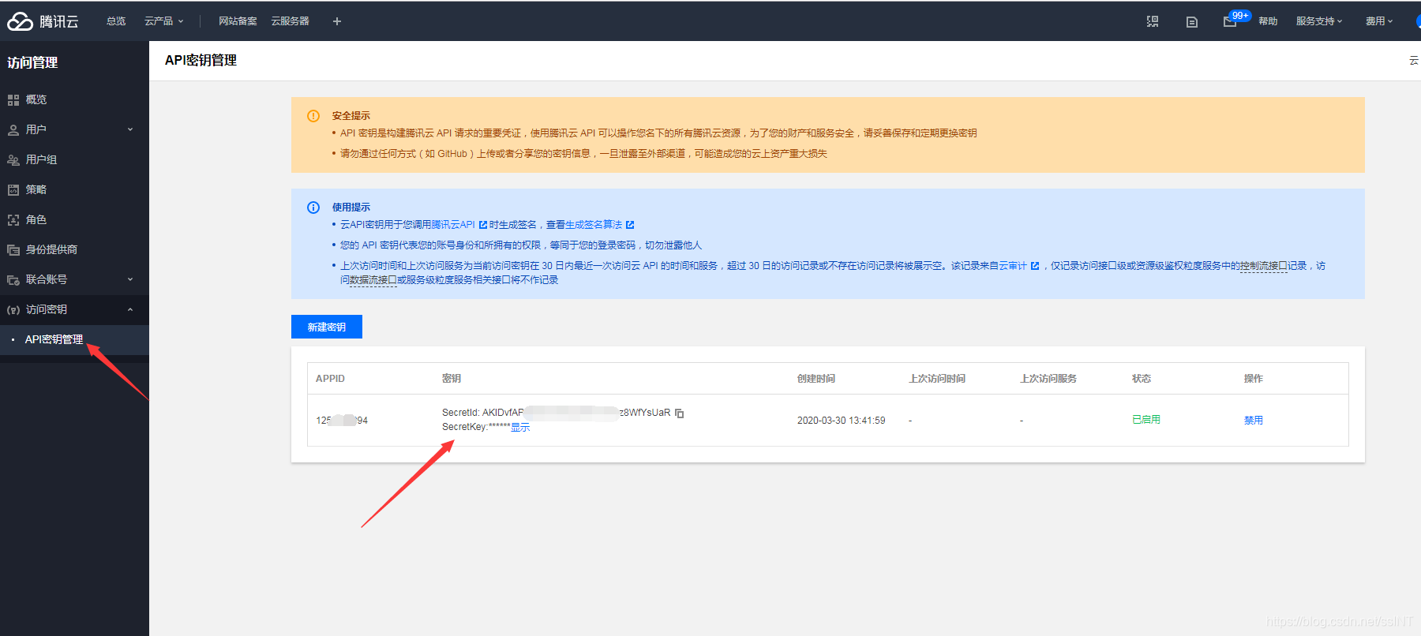Expand the 联合账号 sidebar section
This screenshot has width=1421, height=636.
(x=74, y=279)
